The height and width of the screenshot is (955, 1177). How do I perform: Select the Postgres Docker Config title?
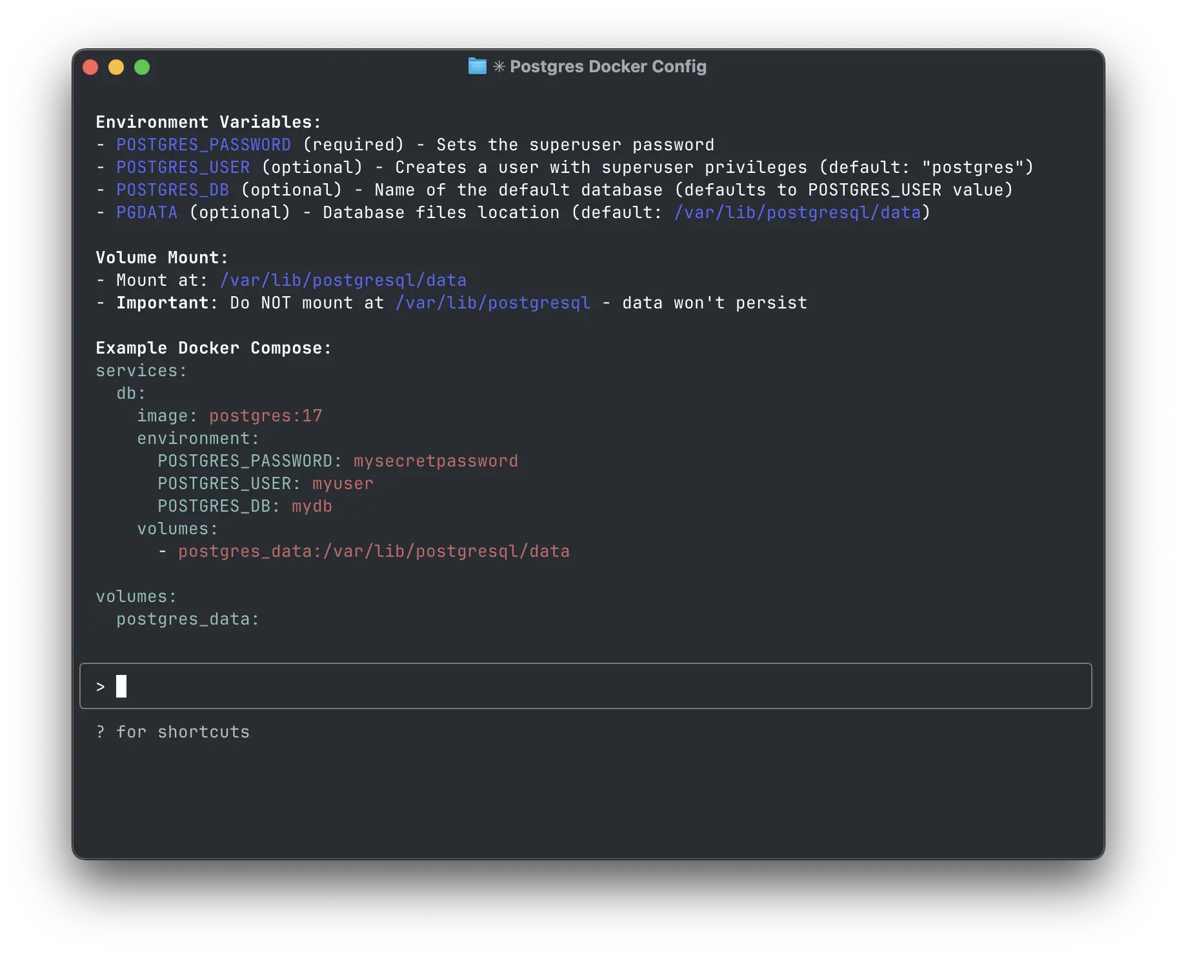607,66
